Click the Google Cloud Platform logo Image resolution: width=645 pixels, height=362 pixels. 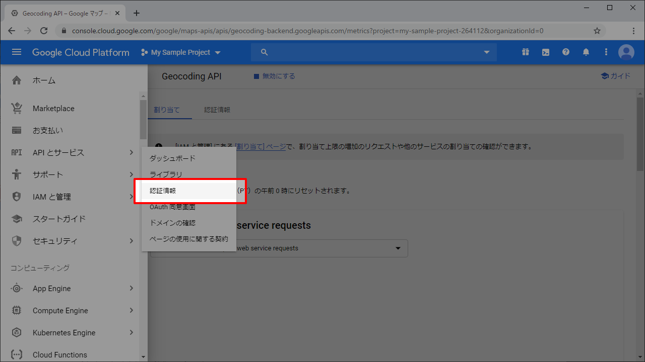tap(81, 52)
